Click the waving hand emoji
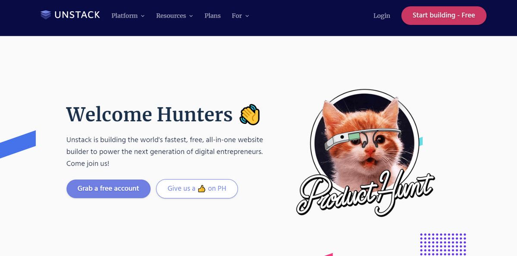This screenshot has width=517, height=256. point(250,114)
